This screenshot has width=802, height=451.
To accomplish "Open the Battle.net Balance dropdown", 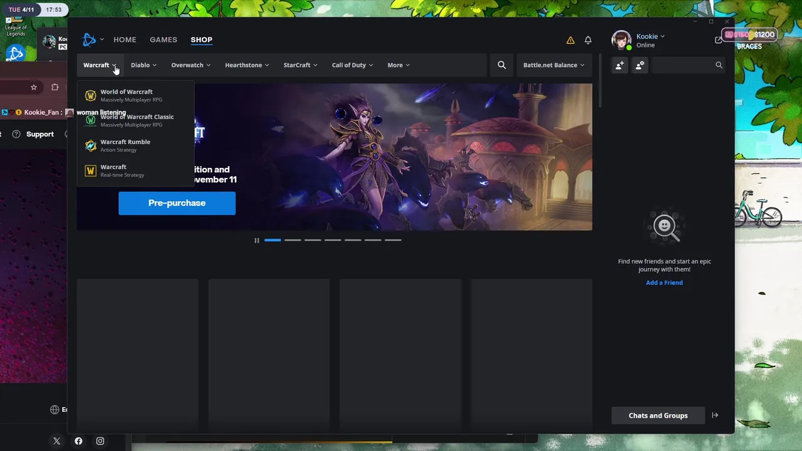I will (x=554, y=65).
